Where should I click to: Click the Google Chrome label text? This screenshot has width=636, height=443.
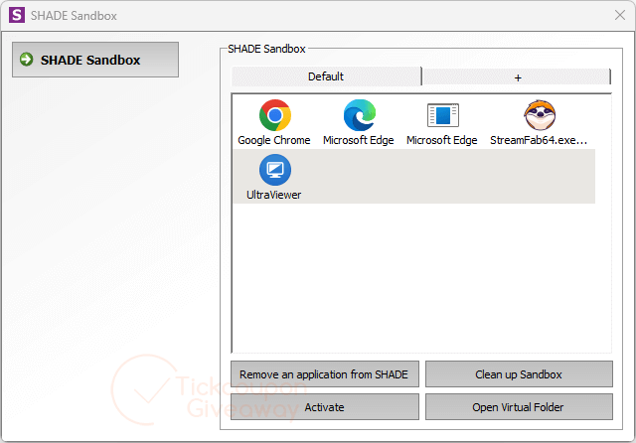click(x=274, y=140)
